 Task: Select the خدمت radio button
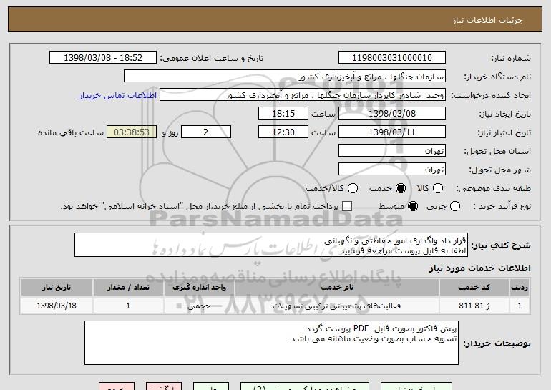pyautogui.click(x=401, y=188)
